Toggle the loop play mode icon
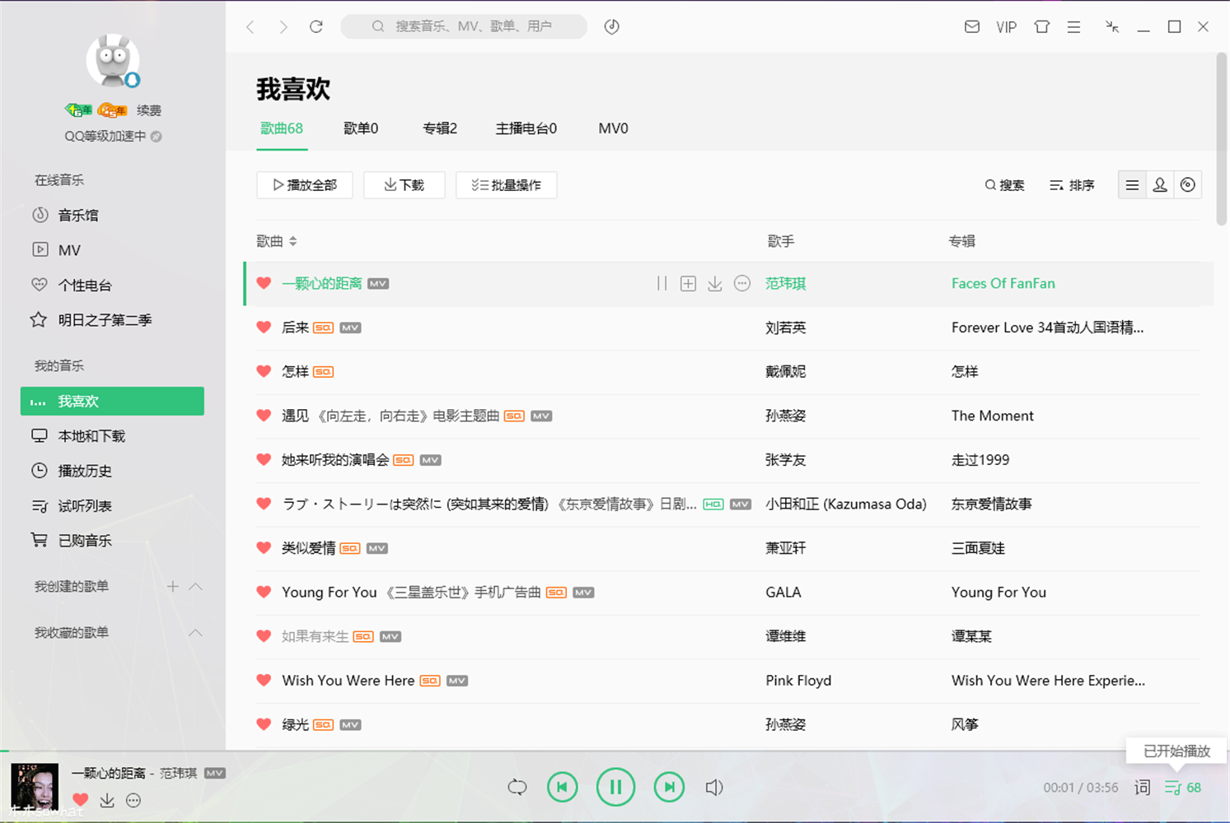Screen dimensions: 1230x823 click(517, 788)
